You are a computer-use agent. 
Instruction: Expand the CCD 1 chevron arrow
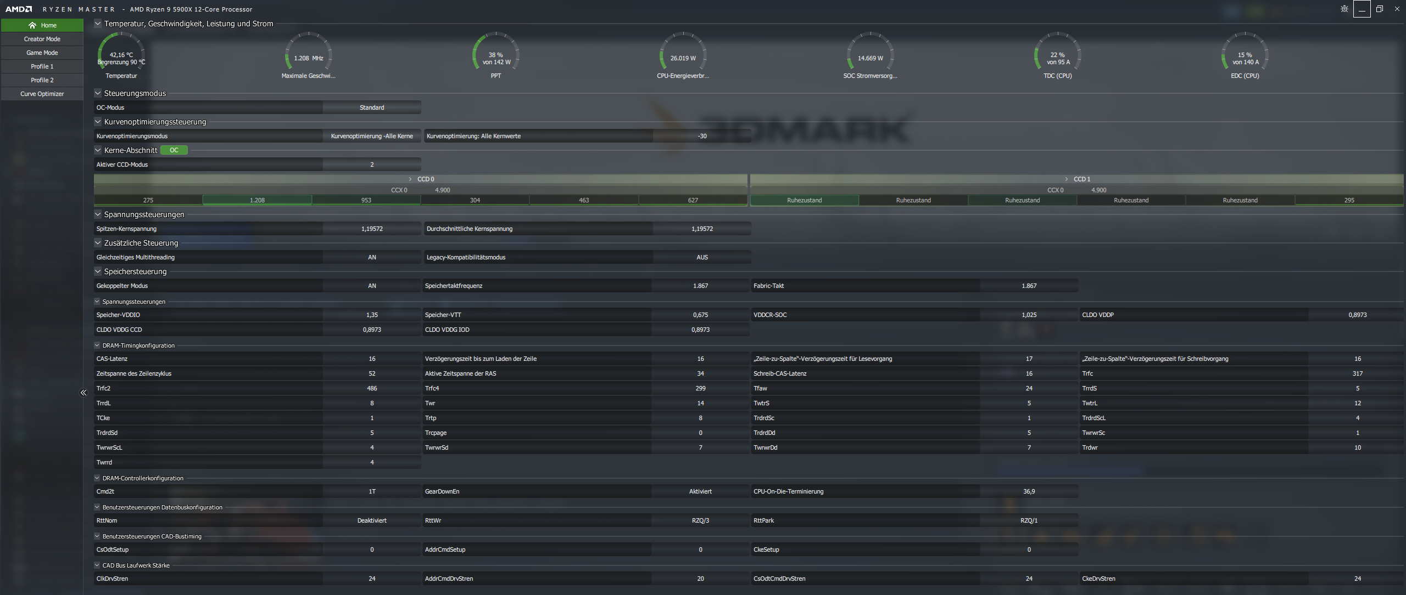coord(1067,179)
